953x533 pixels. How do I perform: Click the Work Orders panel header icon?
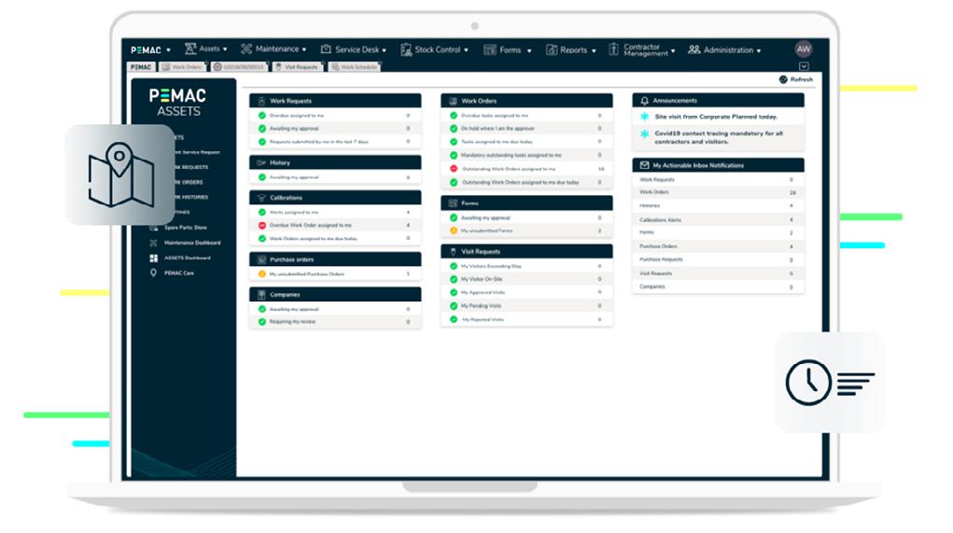tap(453, 101)
